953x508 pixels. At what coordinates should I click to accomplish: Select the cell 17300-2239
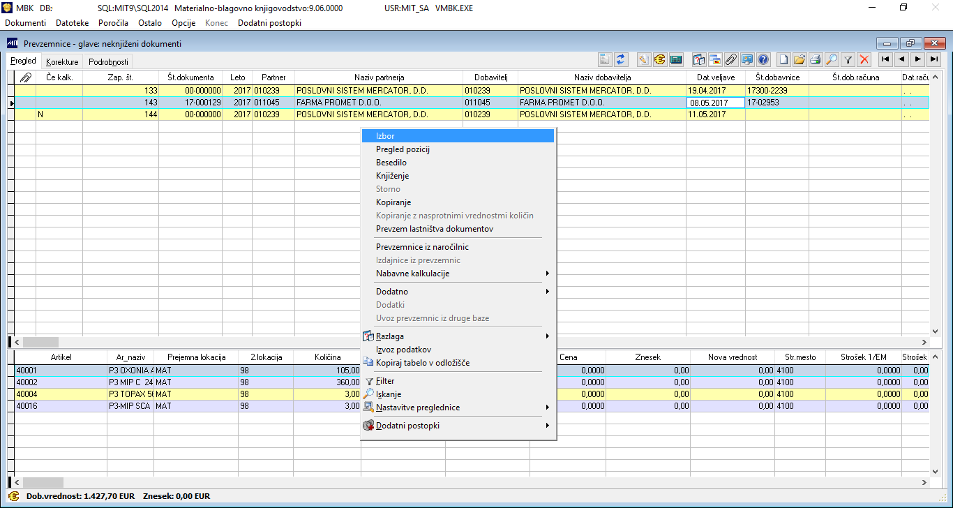tap(776, 91)
